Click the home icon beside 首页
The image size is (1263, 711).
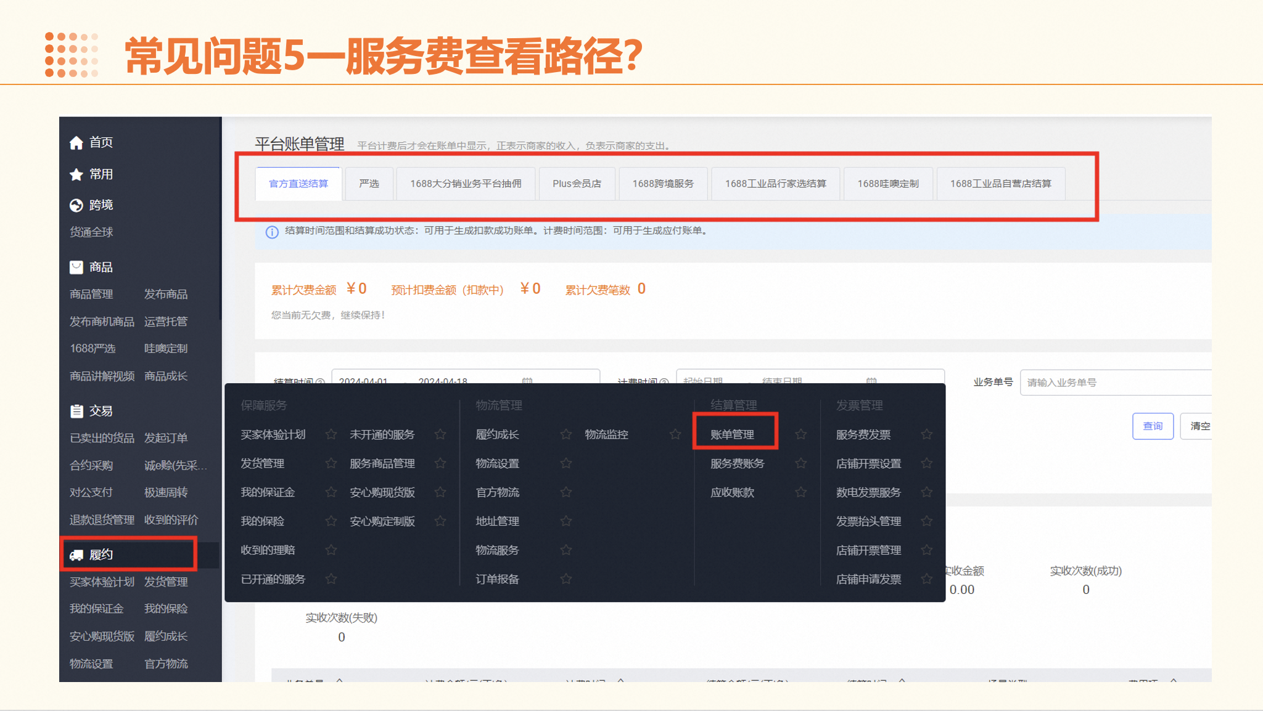pyautogui.click(x=76, y=143)
